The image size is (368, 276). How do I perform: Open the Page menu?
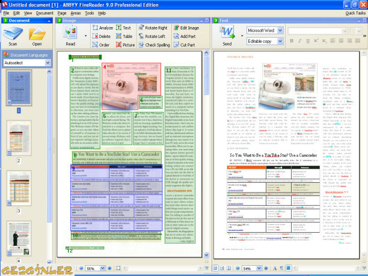(x=62, y=13)
